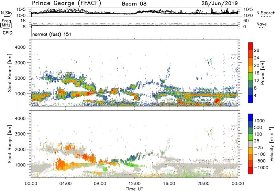The image size is (275, 191).
Task: Click the 100 label on the velocity colorbar
Action: (x=258, y=134)
